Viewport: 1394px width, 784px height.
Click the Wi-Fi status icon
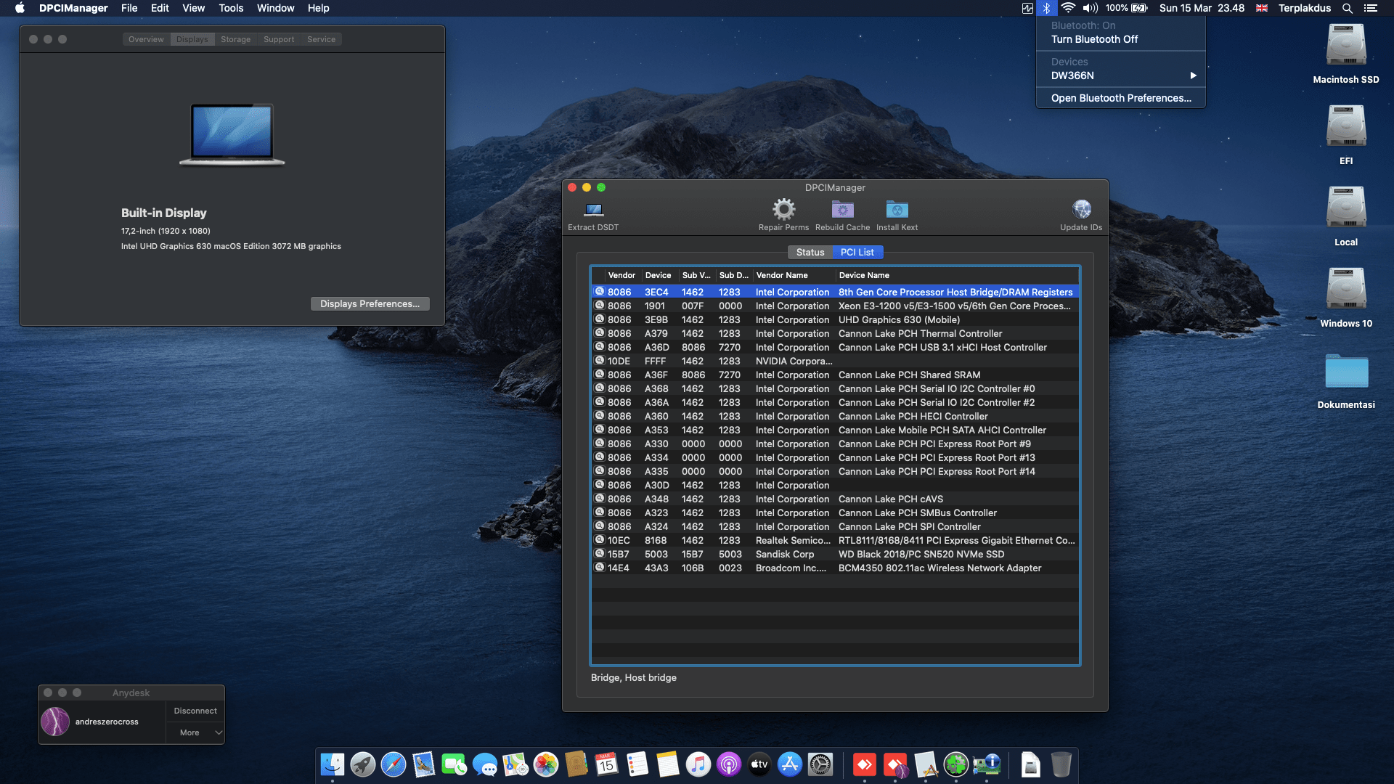1068,8
